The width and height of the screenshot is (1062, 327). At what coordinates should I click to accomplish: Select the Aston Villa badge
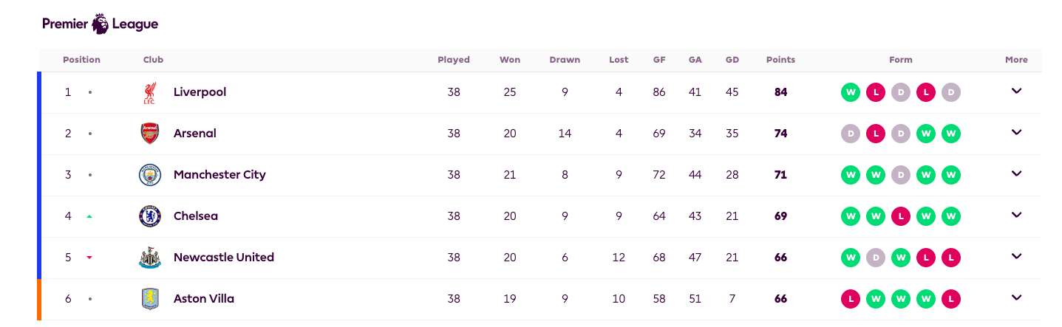click(150, 299)
